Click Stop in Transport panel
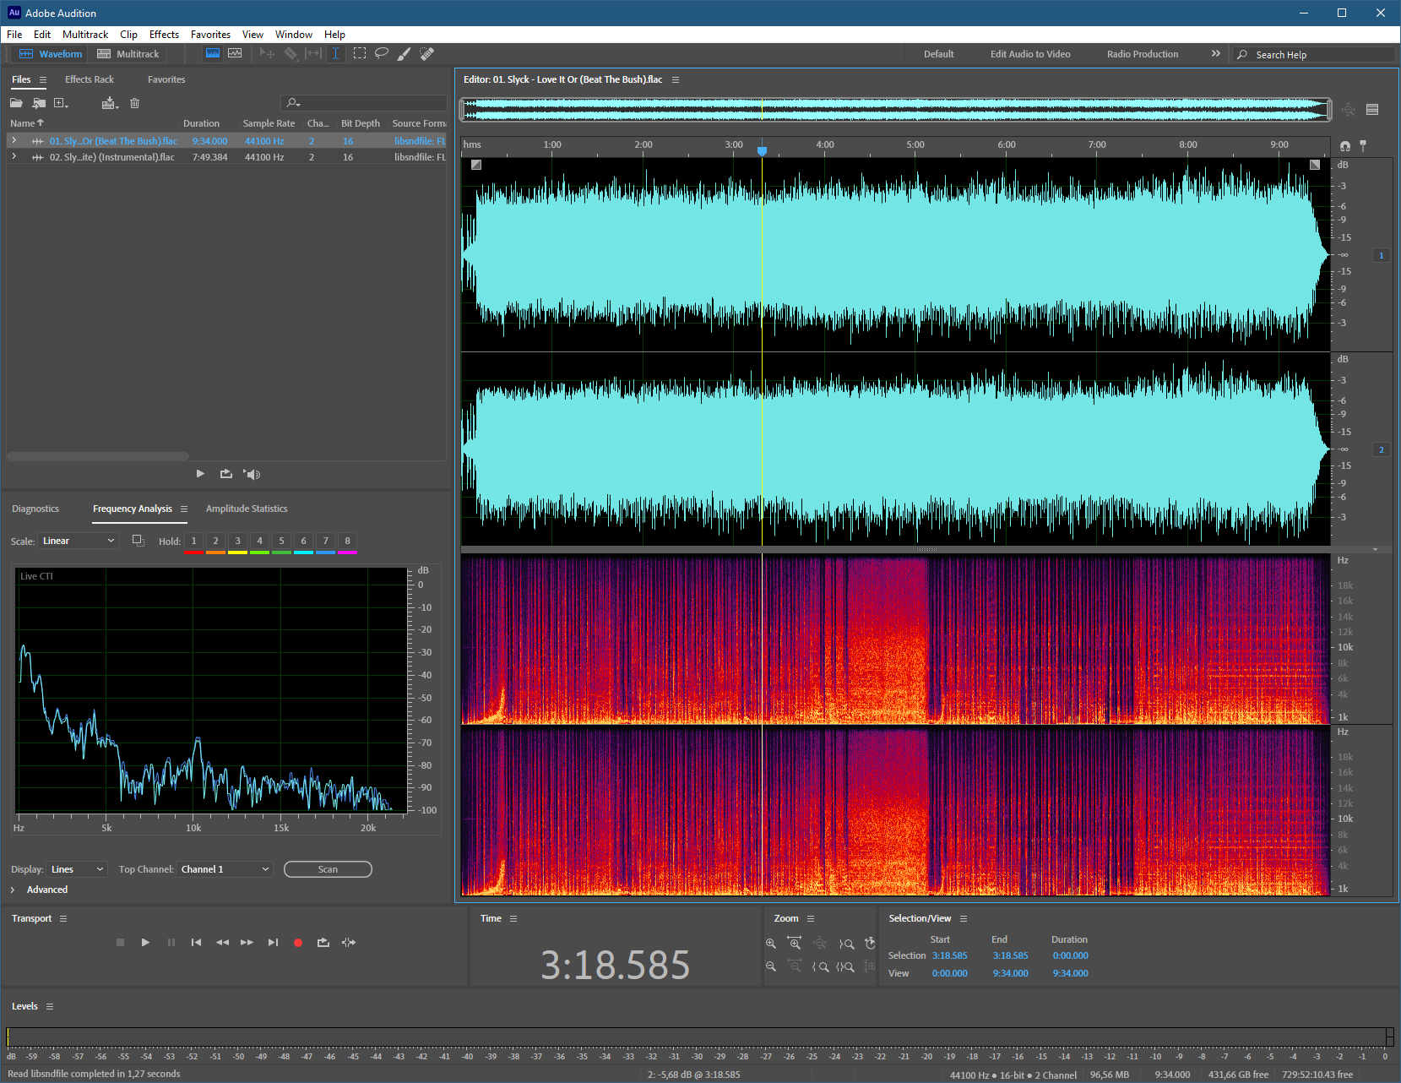This screenshot has height=1083, width=1401. tap(120, 942)
